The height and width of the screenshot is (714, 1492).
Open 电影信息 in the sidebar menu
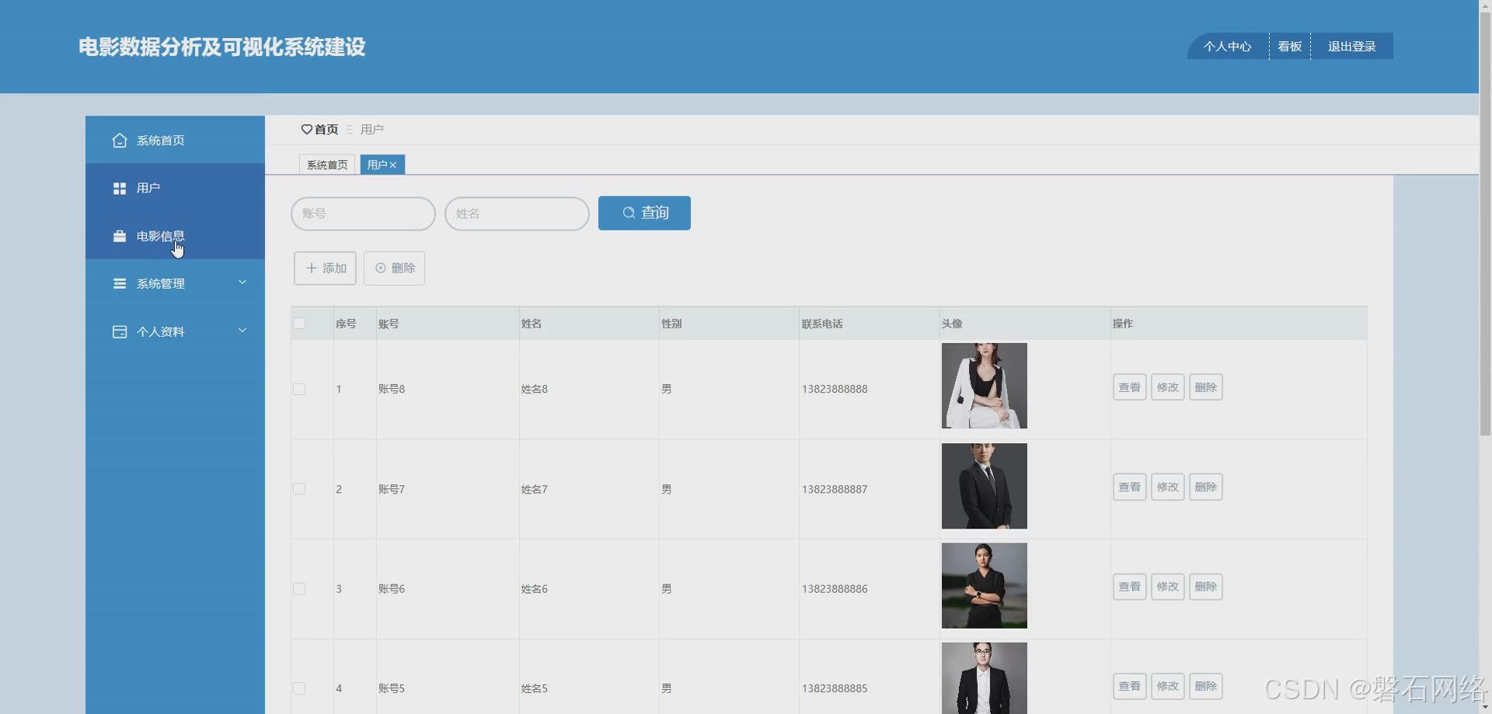tap(175, 236)
